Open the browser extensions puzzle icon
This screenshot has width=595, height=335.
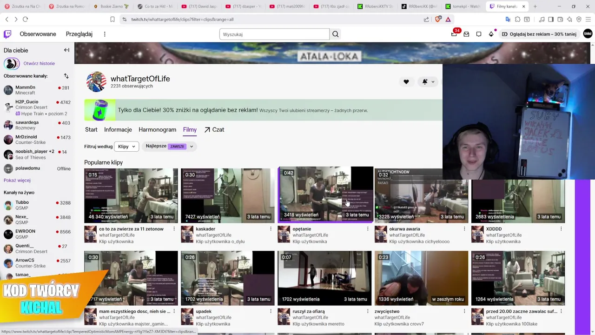[517, 19]
